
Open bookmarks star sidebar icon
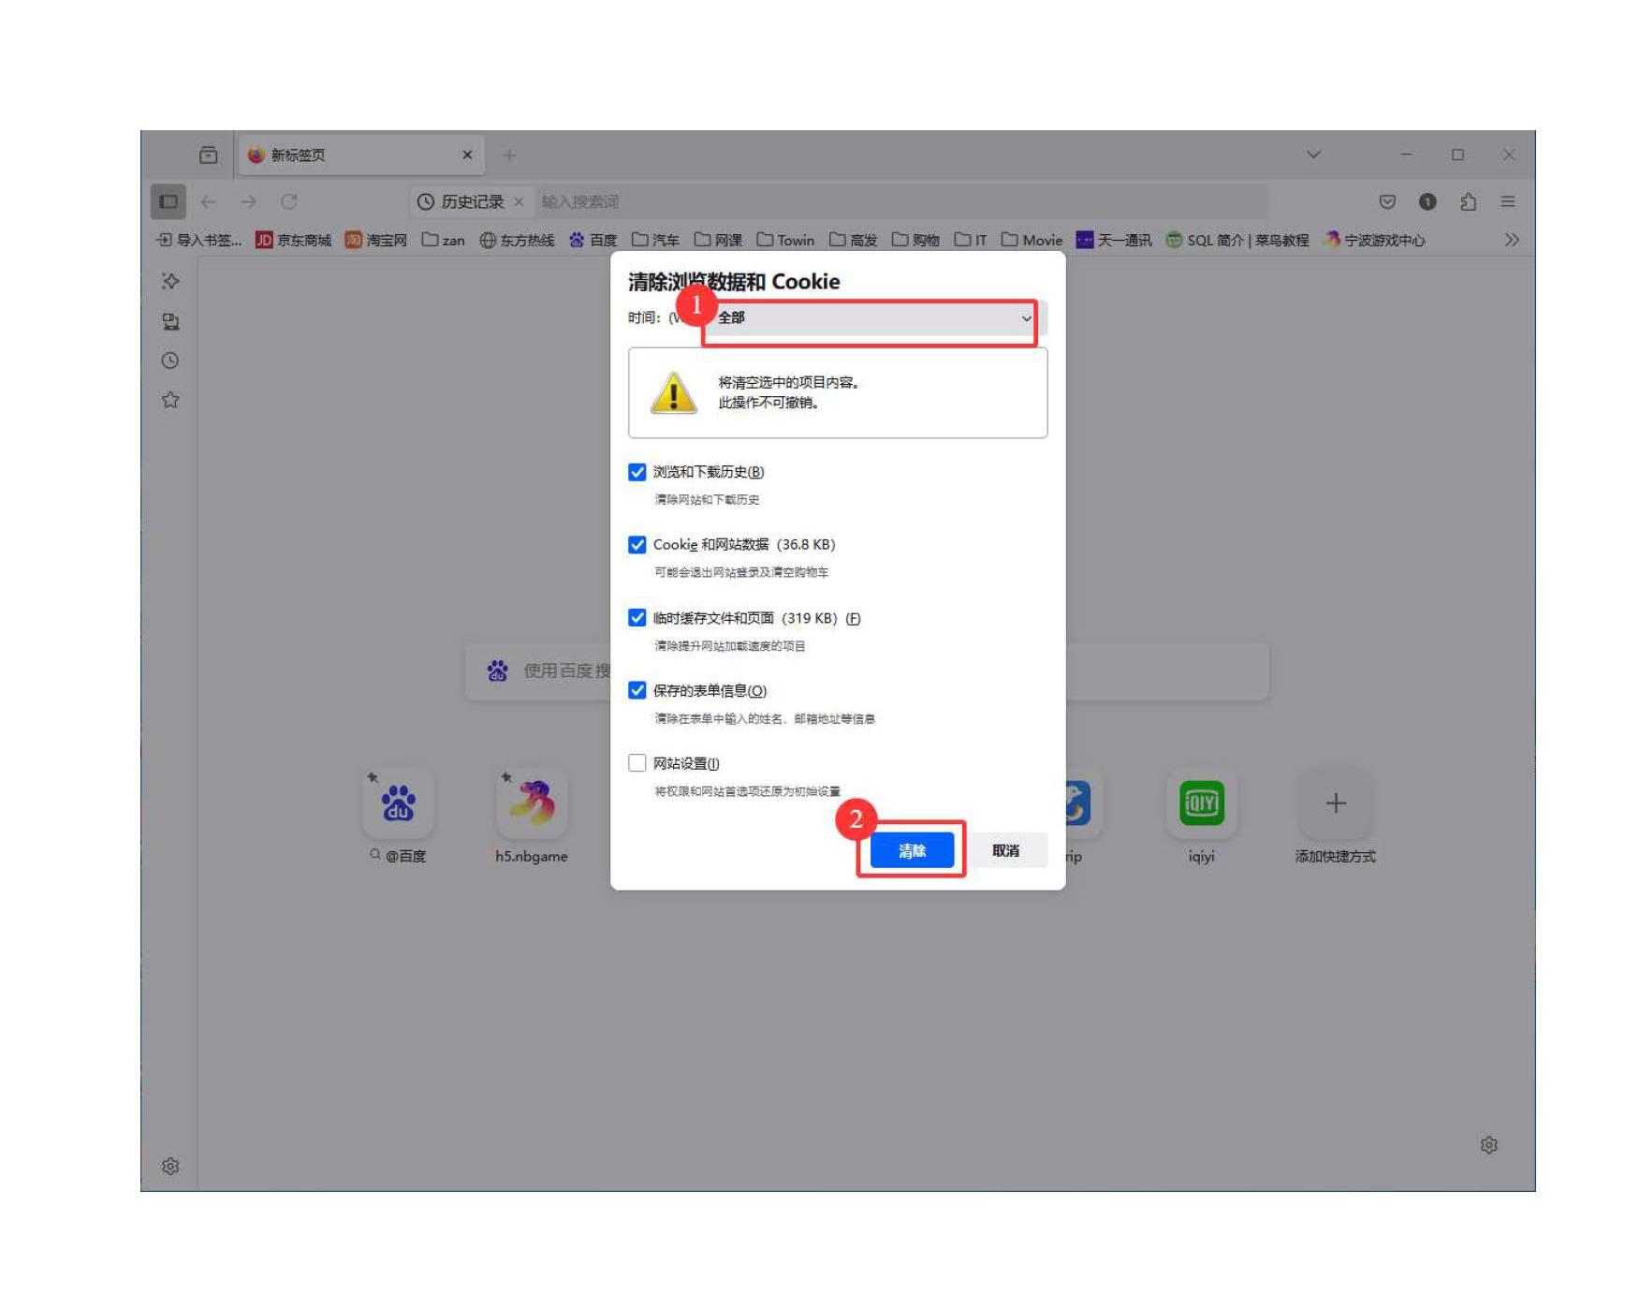point(170,400)
